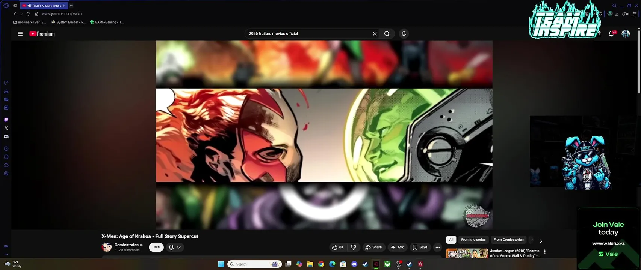
Task: Open browser tab search magnifier
Action: 614,6
